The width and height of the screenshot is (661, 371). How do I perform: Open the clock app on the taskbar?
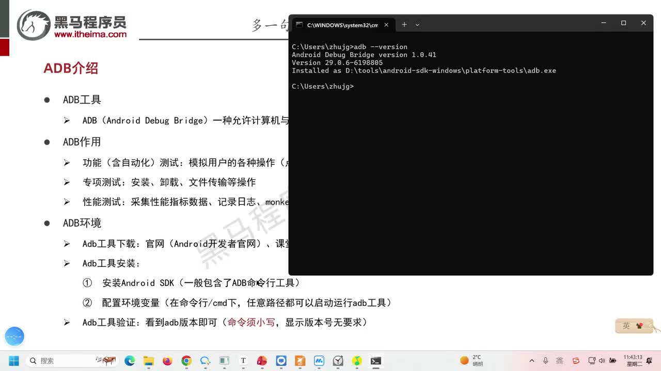coord(338,361)
